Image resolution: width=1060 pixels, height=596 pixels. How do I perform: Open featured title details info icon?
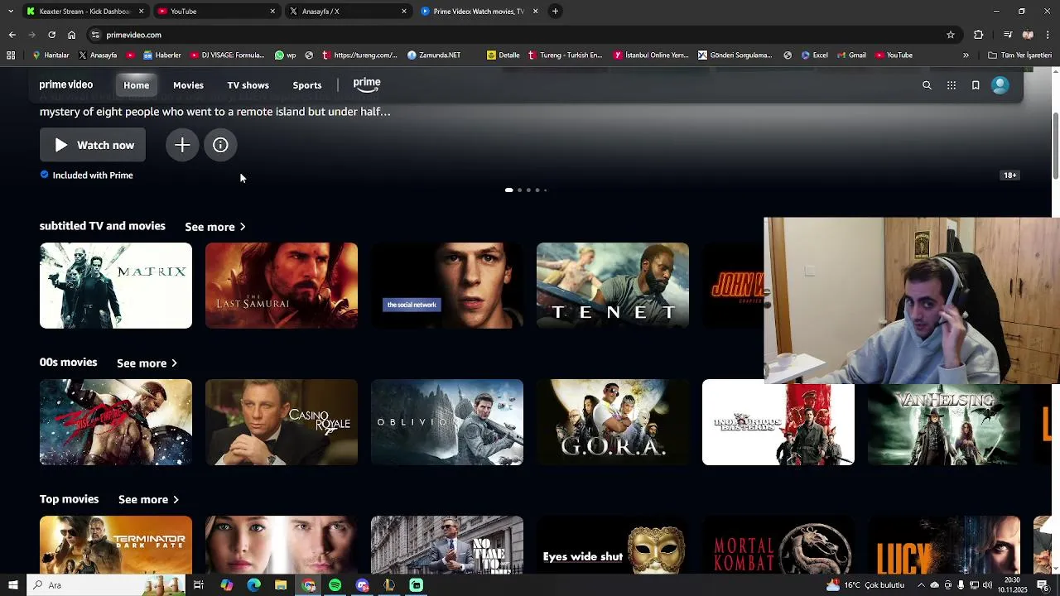click(x=220, y=145)
